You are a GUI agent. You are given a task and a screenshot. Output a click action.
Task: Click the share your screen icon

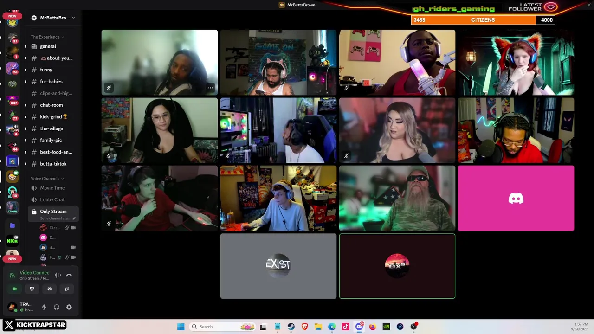32,289
